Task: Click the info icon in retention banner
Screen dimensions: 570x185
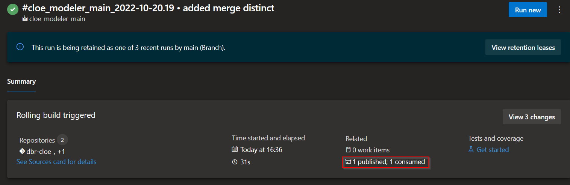Action: [x=20, y=47]
